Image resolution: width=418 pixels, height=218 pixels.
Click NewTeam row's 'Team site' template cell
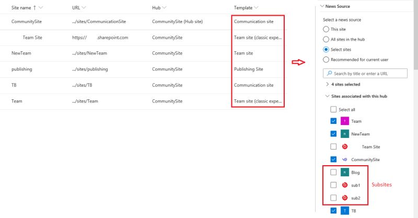tap(243, 53)
